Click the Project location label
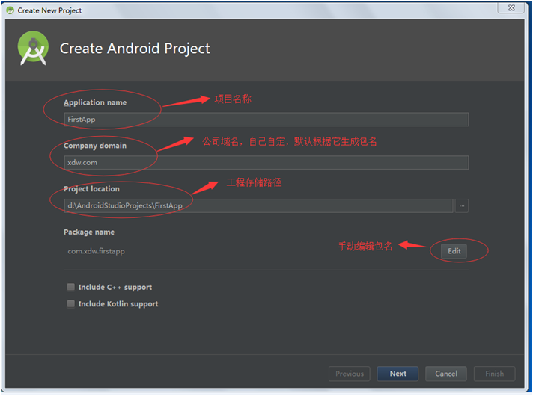The height and width of the screenshot is (396, 533). 92,189
